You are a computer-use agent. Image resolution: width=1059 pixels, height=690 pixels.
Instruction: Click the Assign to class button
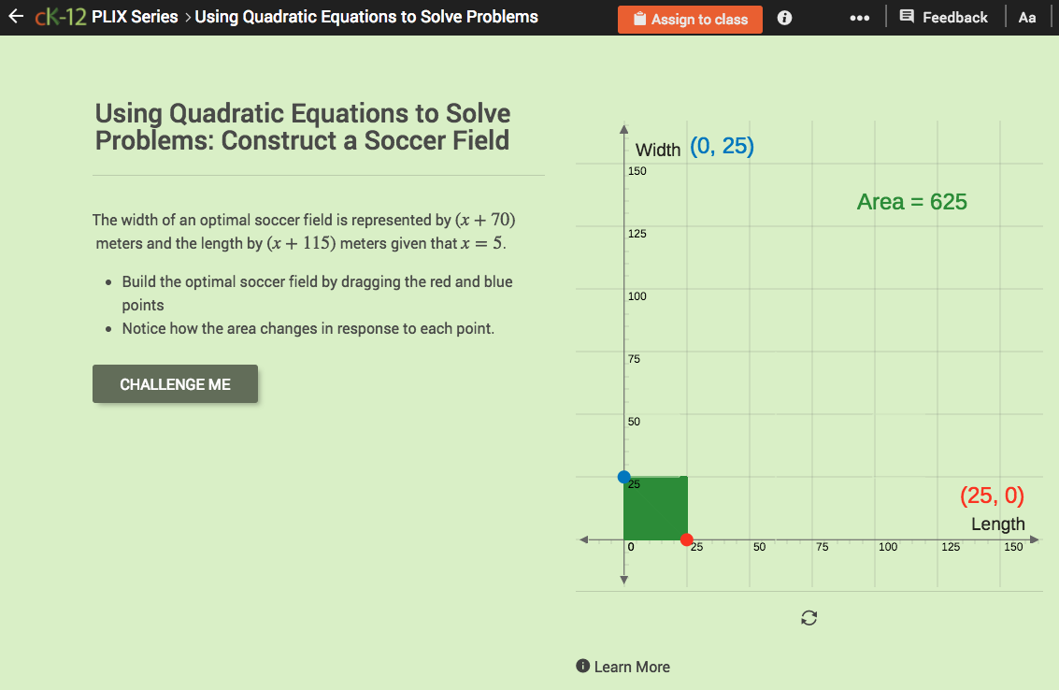coord(690,19)
